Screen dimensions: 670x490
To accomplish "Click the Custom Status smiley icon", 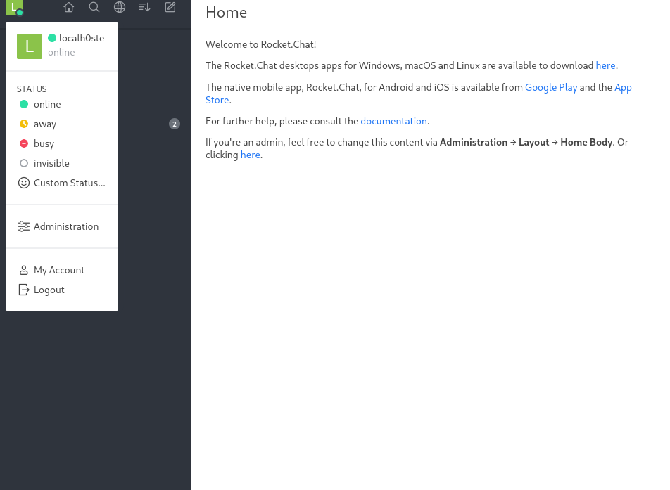I will (24, 183).
